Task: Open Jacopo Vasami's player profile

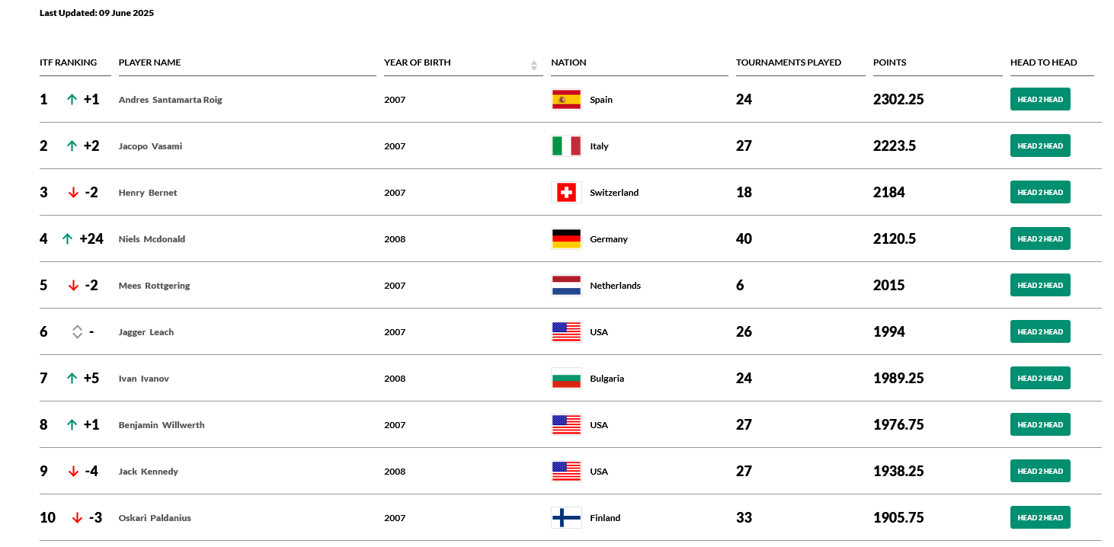Action: (x=150, y=146)
